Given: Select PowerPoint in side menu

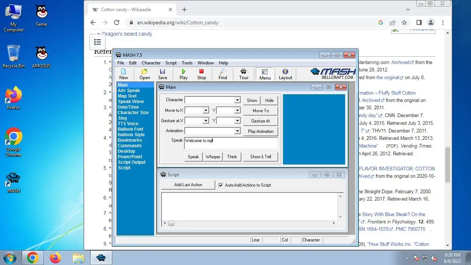Looking at the screenshot, I should (x=130, y=157).
